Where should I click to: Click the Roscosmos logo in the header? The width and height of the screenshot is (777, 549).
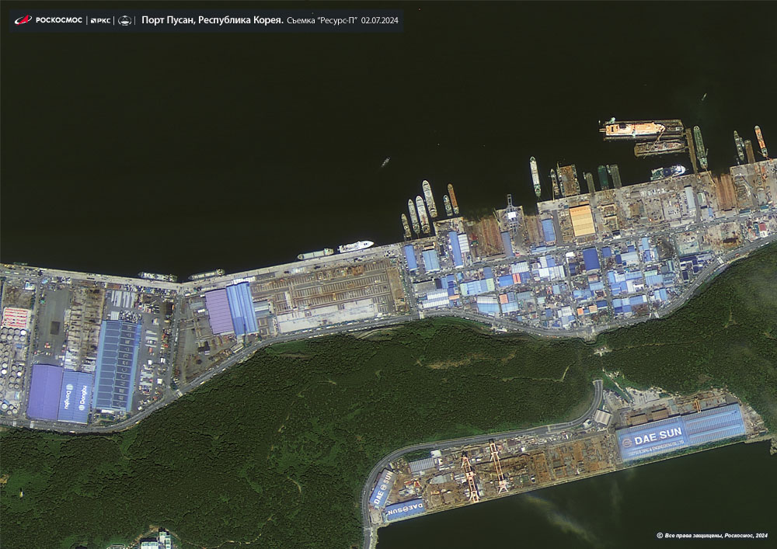[x=48, y=19]
